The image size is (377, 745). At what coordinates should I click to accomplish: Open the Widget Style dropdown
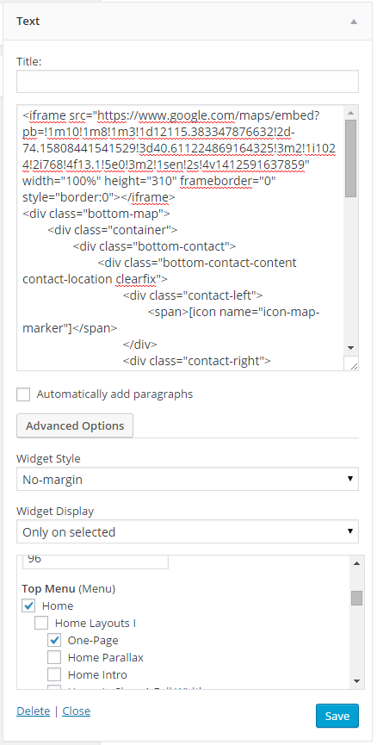pos(188,479)
